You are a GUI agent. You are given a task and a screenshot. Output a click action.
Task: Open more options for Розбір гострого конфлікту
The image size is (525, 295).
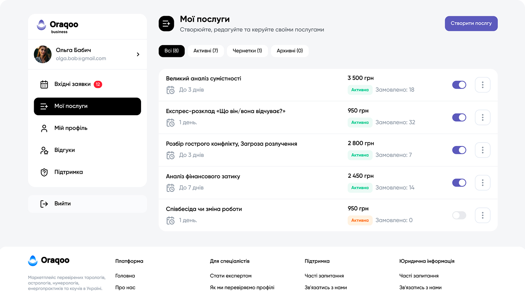tap(483, 150)
